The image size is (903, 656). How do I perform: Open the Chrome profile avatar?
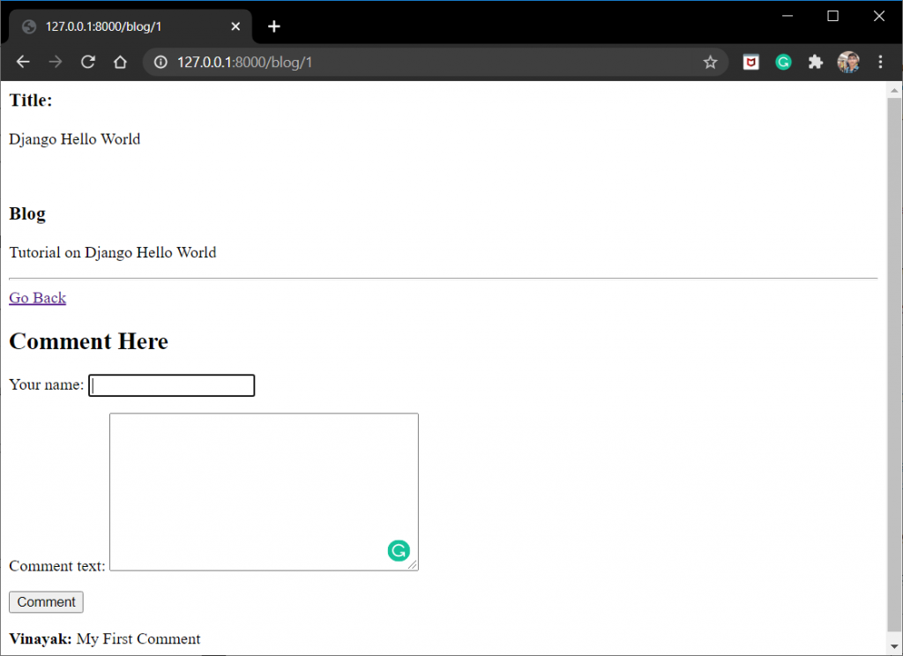pos(848,63)
